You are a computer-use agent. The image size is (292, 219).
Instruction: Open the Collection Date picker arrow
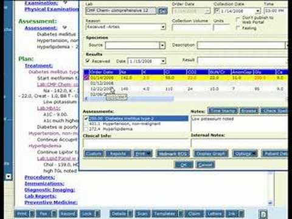pos(258,11)
